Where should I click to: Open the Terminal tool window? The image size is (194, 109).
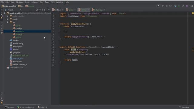[x=9, y=107]
